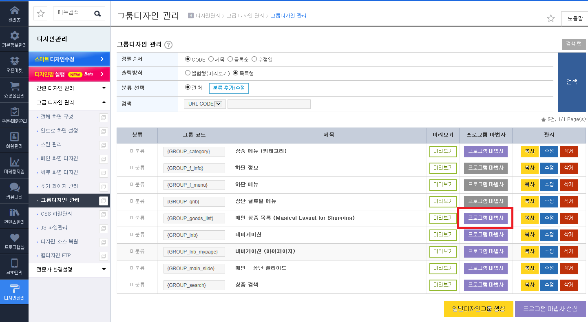Click the help question mark icon
The image size is (588, 322).
(x=168, y=45)
